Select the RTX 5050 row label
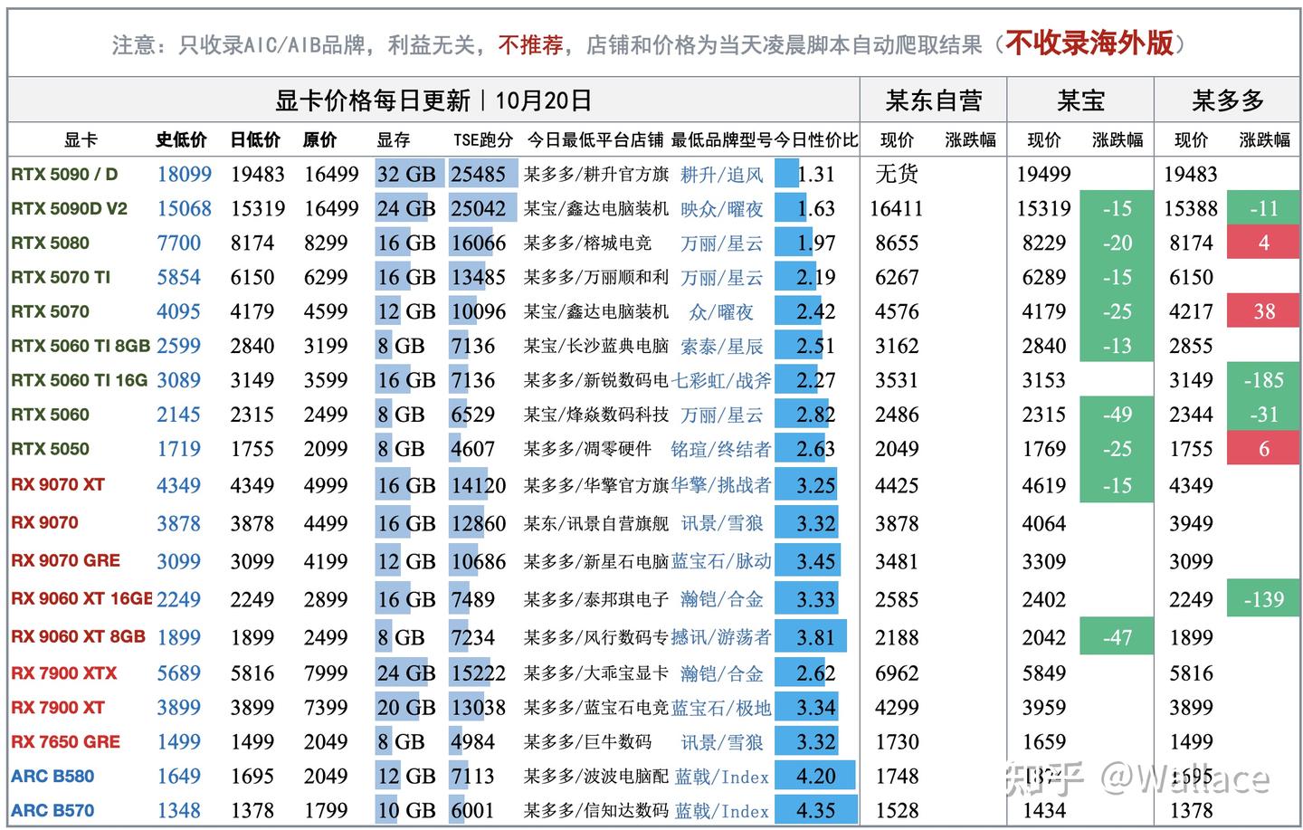 tap(51, 449)
